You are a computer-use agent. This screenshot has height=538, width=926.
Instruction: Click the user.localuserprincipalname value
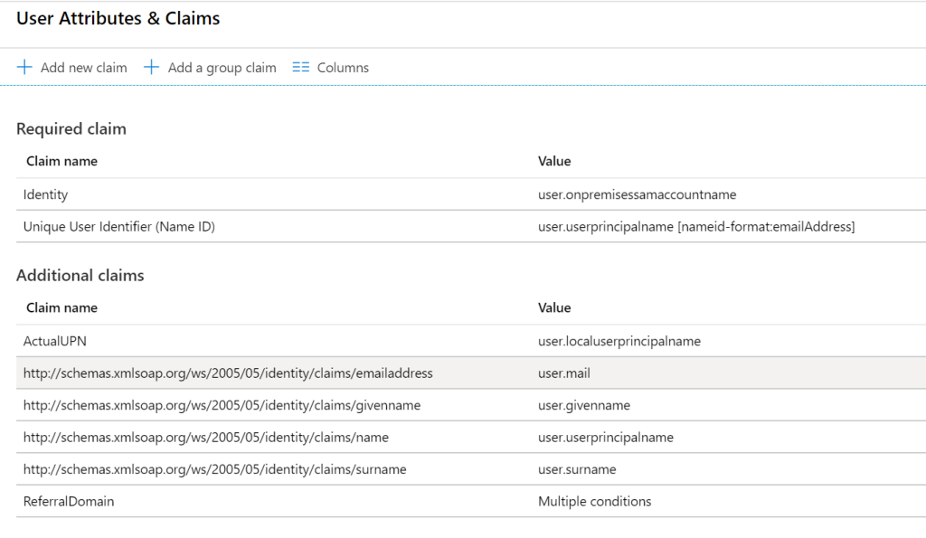pos(619,342)
